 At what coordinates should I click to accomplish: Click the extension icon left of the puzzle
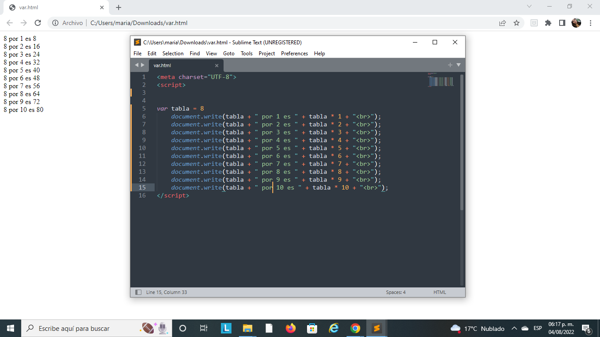tap(534, 23)
